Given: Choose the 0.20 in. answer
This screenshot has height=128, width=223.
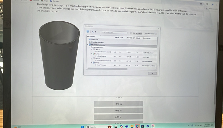Looking at the screenshot, I should tap(118, 117).
